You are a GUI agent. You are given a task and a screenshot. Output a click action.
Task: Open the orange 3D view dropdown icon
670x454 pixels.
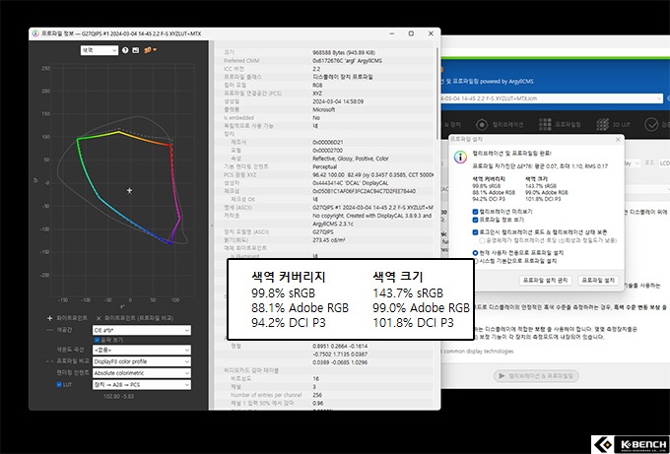(x=150, y=50)
